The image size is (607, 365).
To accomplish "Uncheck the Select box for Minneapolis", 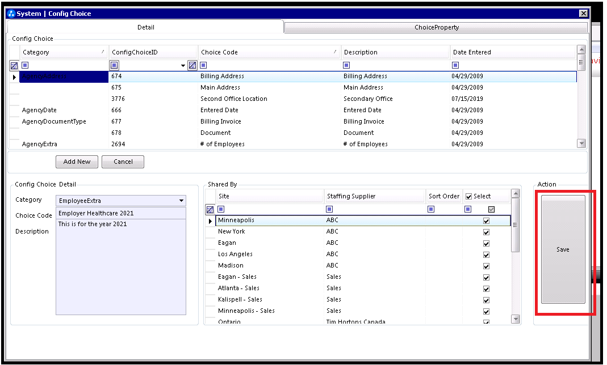I will (487, 221).
